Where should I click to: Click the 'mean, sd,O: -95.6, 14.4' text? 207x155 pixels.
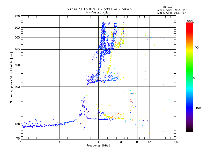pos(172,10)
